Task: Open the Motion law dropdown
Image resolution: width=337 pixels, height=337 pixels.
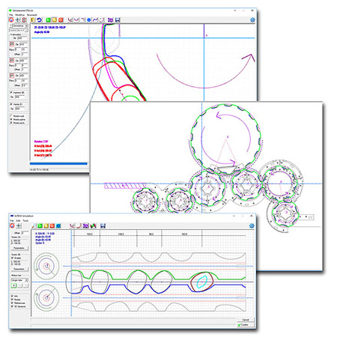Action: 19,280
